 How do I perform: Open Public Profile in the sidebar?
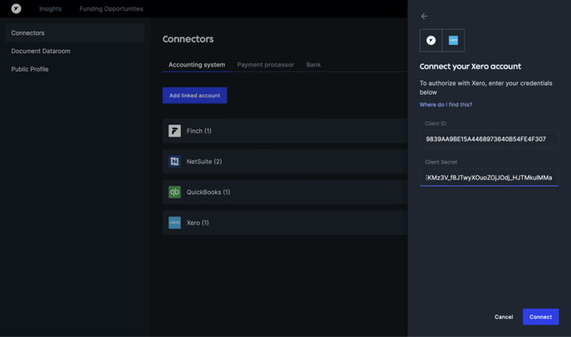30,69
